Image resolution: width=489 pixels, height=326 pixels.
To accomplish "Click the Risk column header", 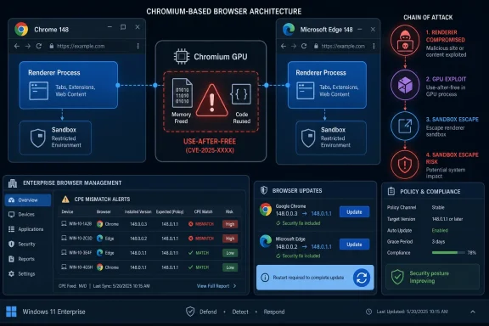I will point(229,212).
